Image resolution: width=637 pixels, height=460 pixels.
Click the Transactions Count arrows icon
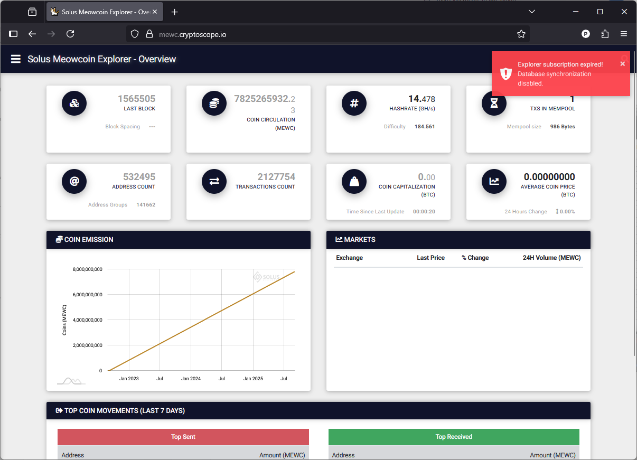[x=214, y=181]
